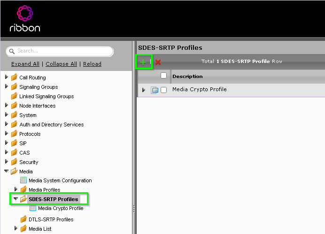
Task: Click the CAS folder icon
Action: pyautogui.click(x=14, y=152)
